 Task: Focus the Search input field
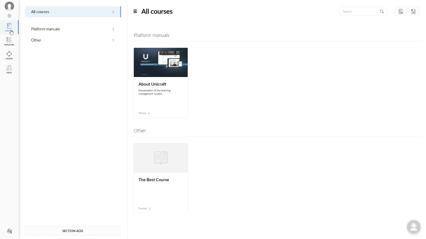click(x=360, y=11)
